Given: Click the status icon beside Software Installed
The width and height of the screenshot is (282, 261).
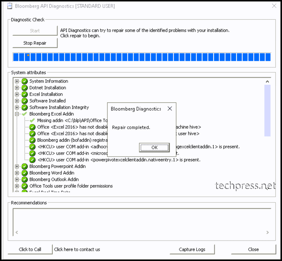Looking at the screenshot, I should tap(24, 101).
